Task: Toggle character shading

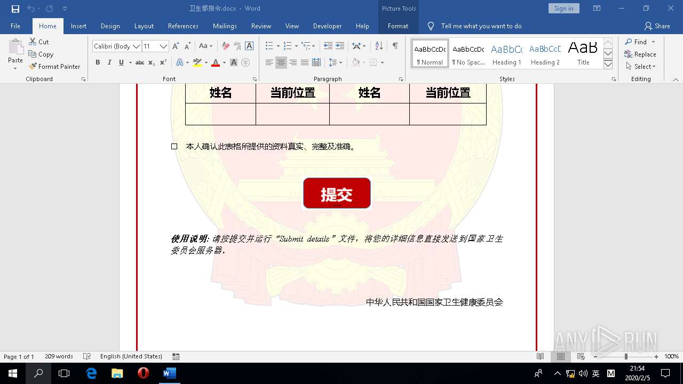Action: coord(234,62)
